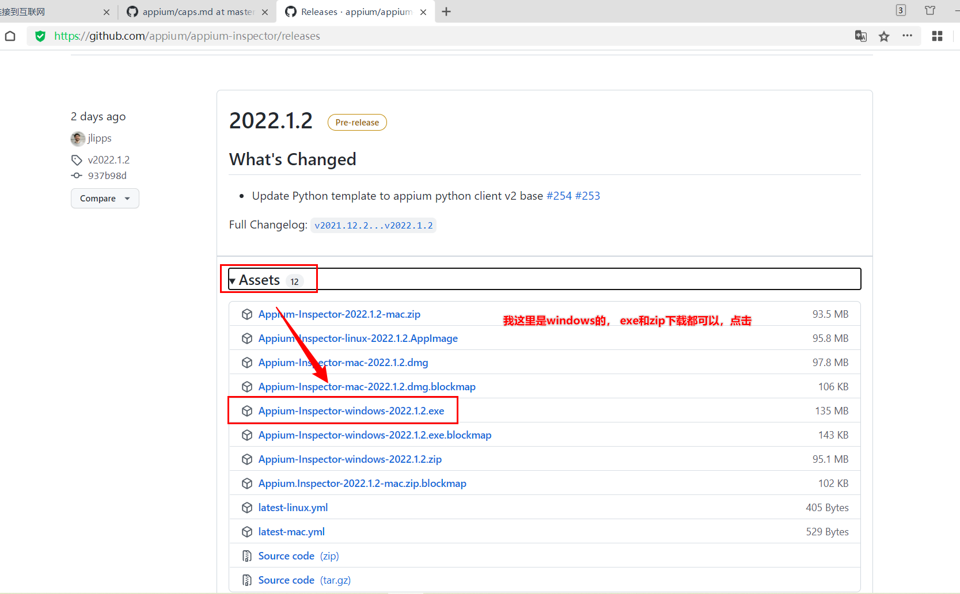Click package icon for windows-2022.1.2.exe
The width and height of the screenshot is (960, 594).
click(247, 411)
